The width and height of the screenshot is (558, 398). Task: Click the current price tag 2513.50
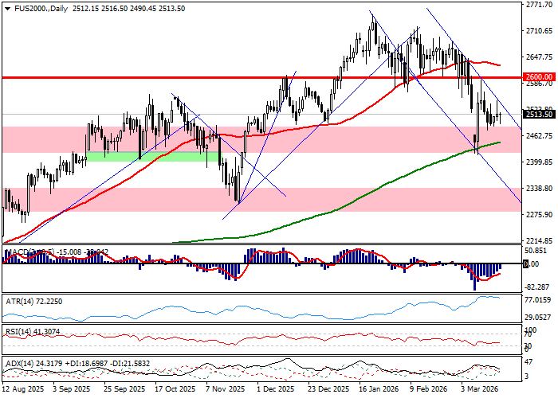coord(540,115)
